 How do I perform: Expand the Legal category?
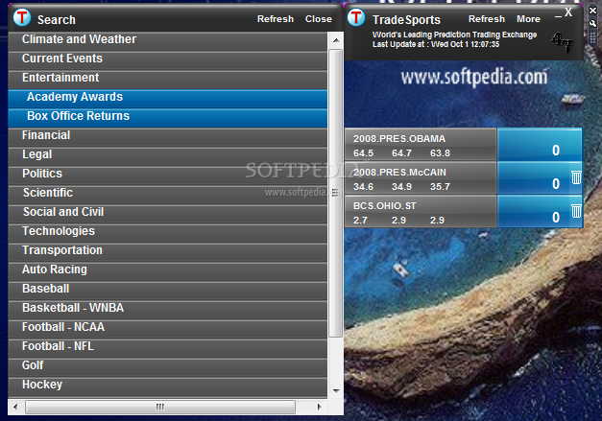coord(168,156)
